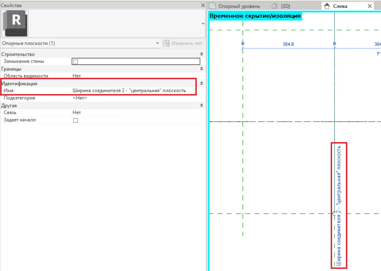Collapse the Идентификация section
This screenshot has height=271, width=381.
click(201, 84)
